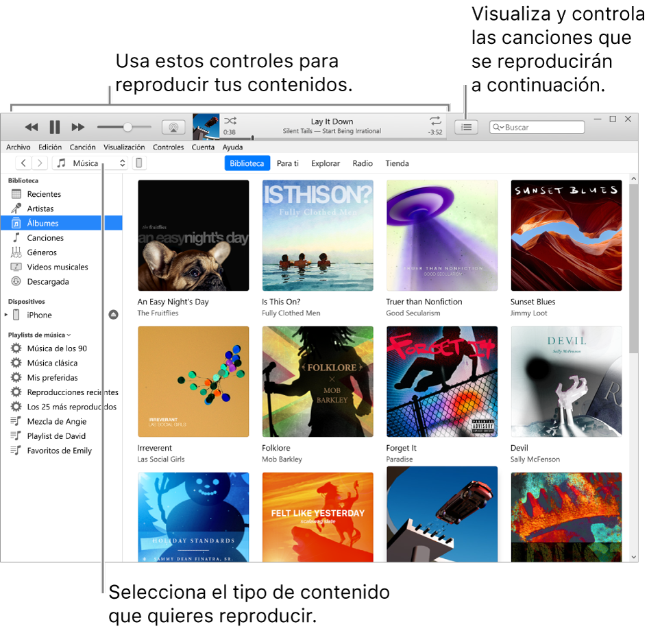The width and height of the screenshot is (649, 631).
Task: Open the AirPlay output button
Action: (x=173, y=127)
